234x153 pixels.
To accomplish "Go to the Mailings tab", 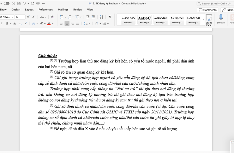I will pos(63,9).
